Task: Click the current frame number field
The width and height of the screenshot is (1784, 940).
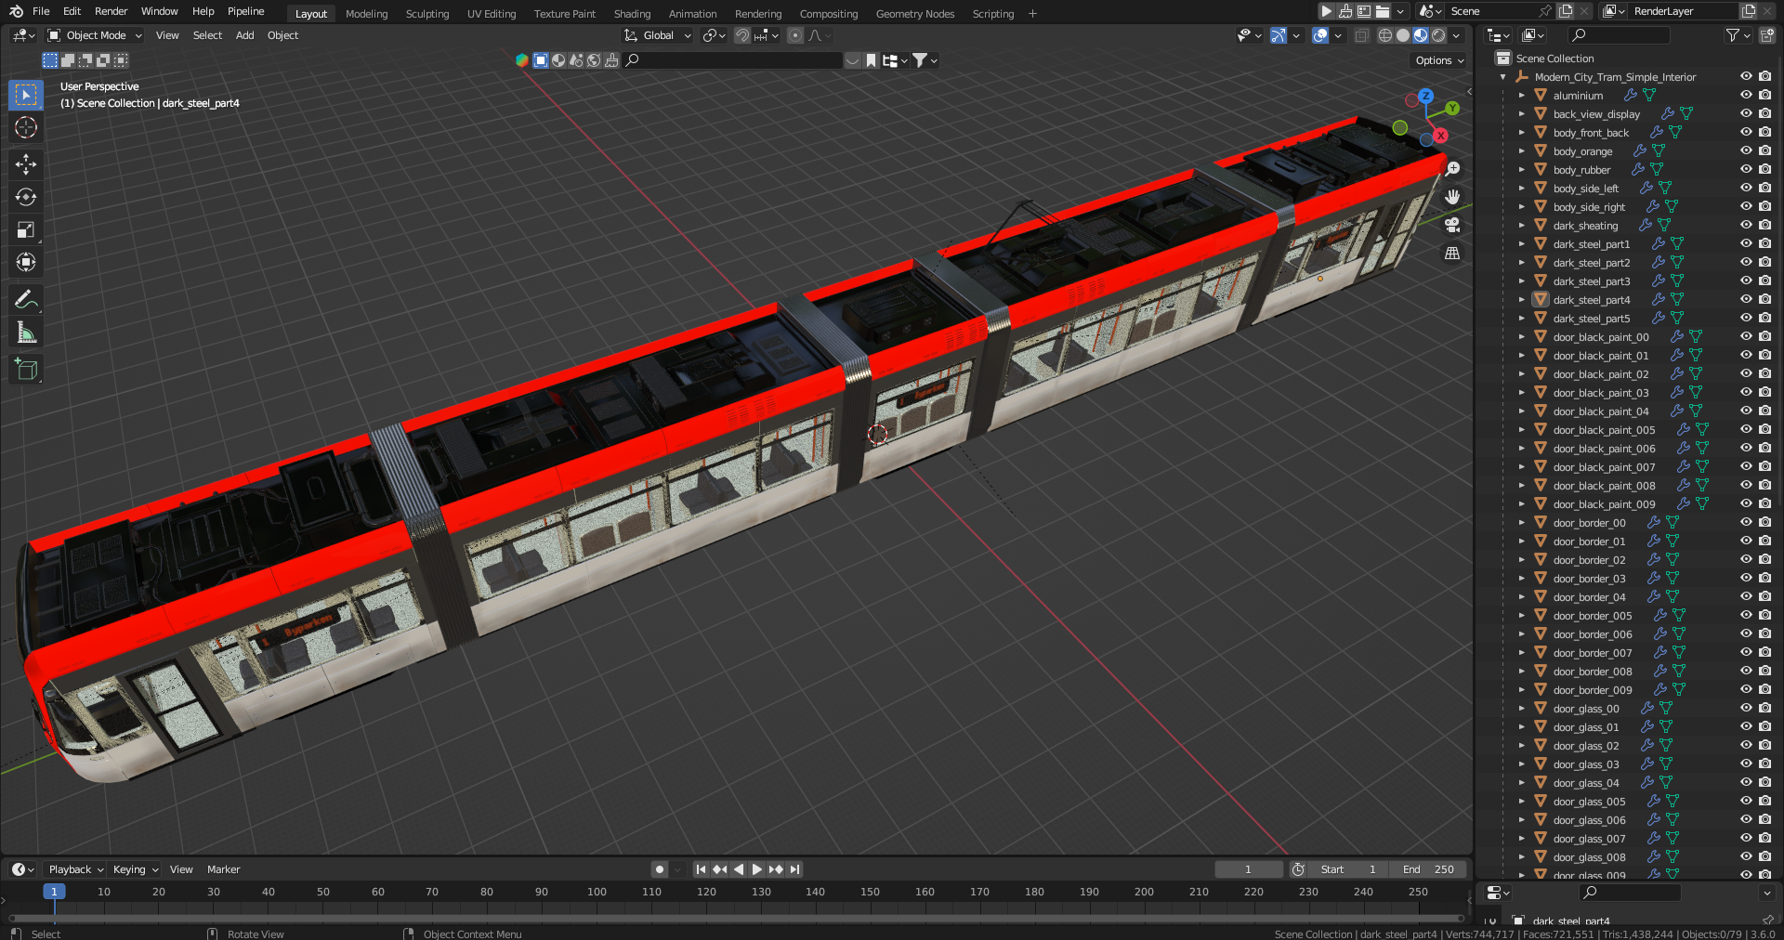Action: [1248, 869]
